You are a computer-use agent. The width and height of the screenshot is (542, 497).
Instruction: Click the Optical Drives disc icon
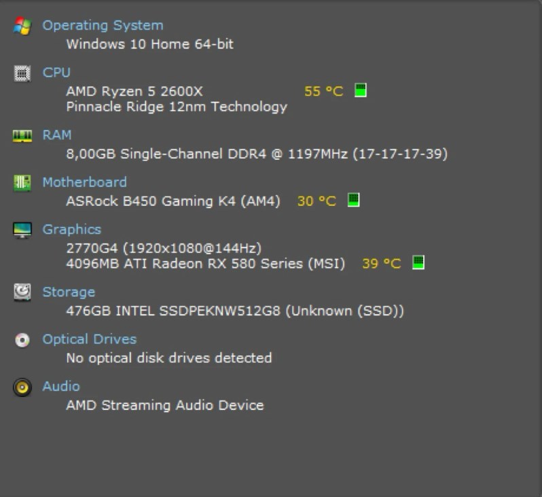[22, 340]
